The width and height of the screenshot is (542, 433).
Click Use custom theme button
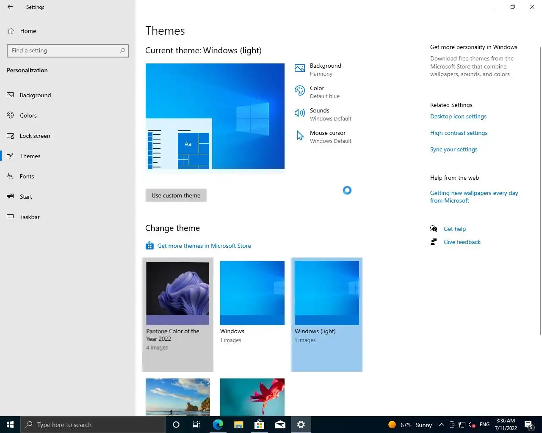point(176,195)
